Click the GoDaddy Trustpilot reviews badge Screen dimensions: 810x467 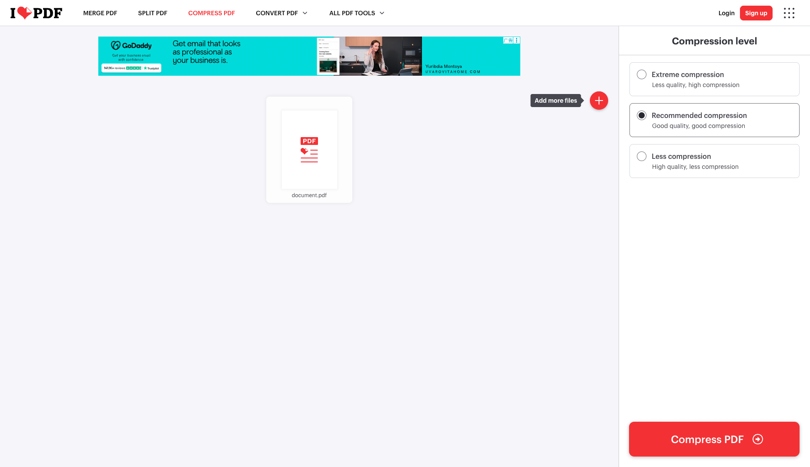click(x=131, y=68)
